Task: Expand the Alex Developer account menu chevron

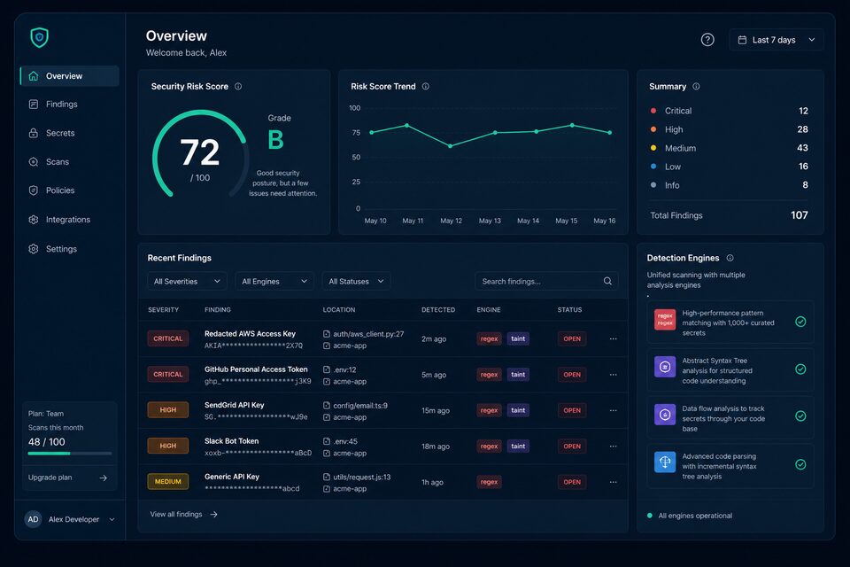Action: (x=112, y=519)
